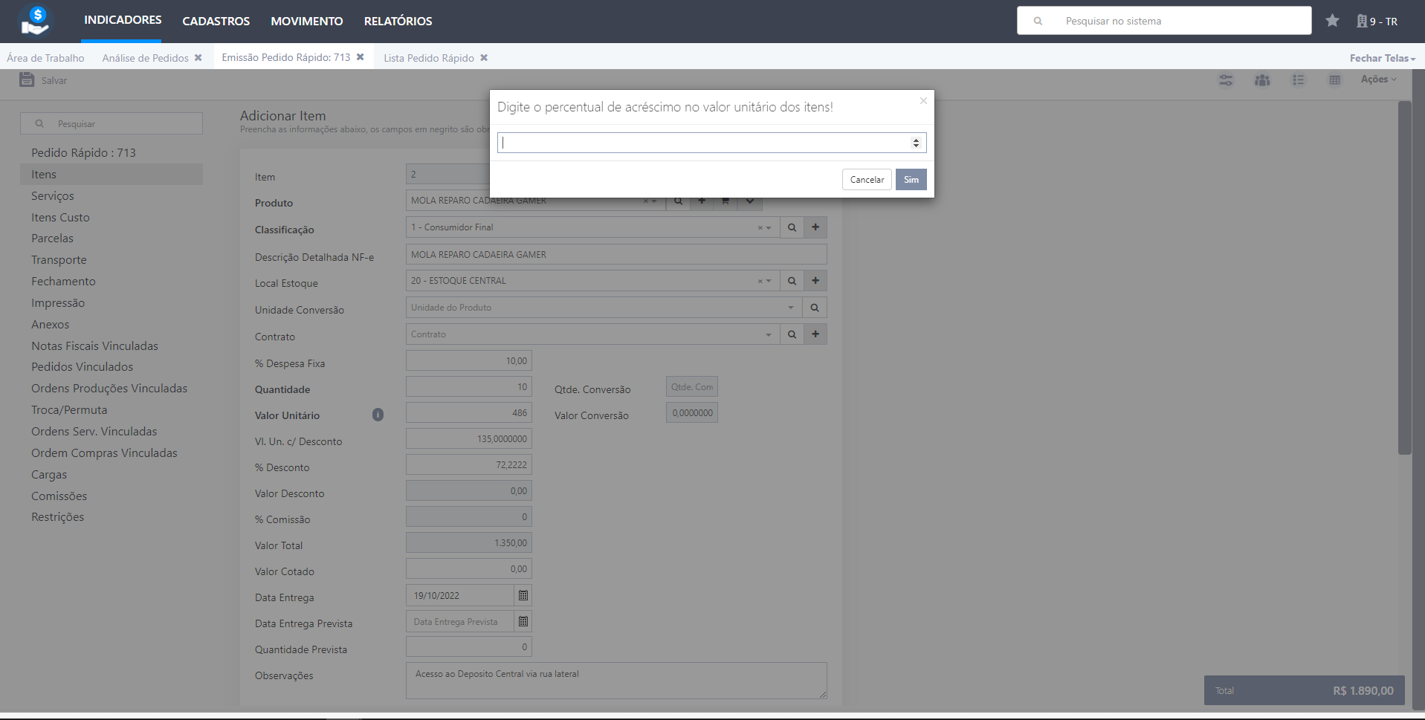Search Classificação with magnifier icon
Viewport: 1425px width, 720px height.
[x=792, y=227]
